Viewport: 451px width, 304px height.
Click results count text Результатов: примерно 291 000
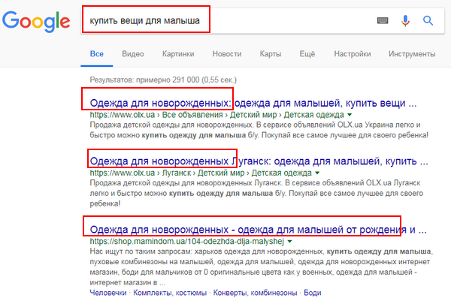tap(163, 80)
